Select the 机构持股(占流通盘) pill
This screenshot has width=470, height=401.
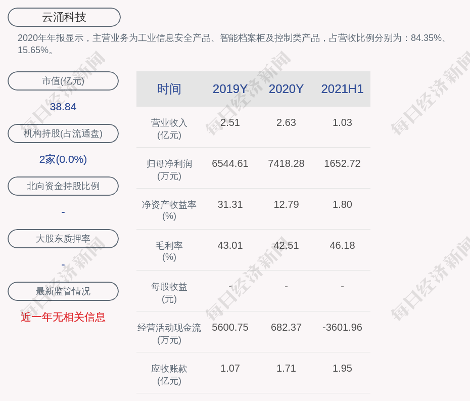tap(63, 133)
